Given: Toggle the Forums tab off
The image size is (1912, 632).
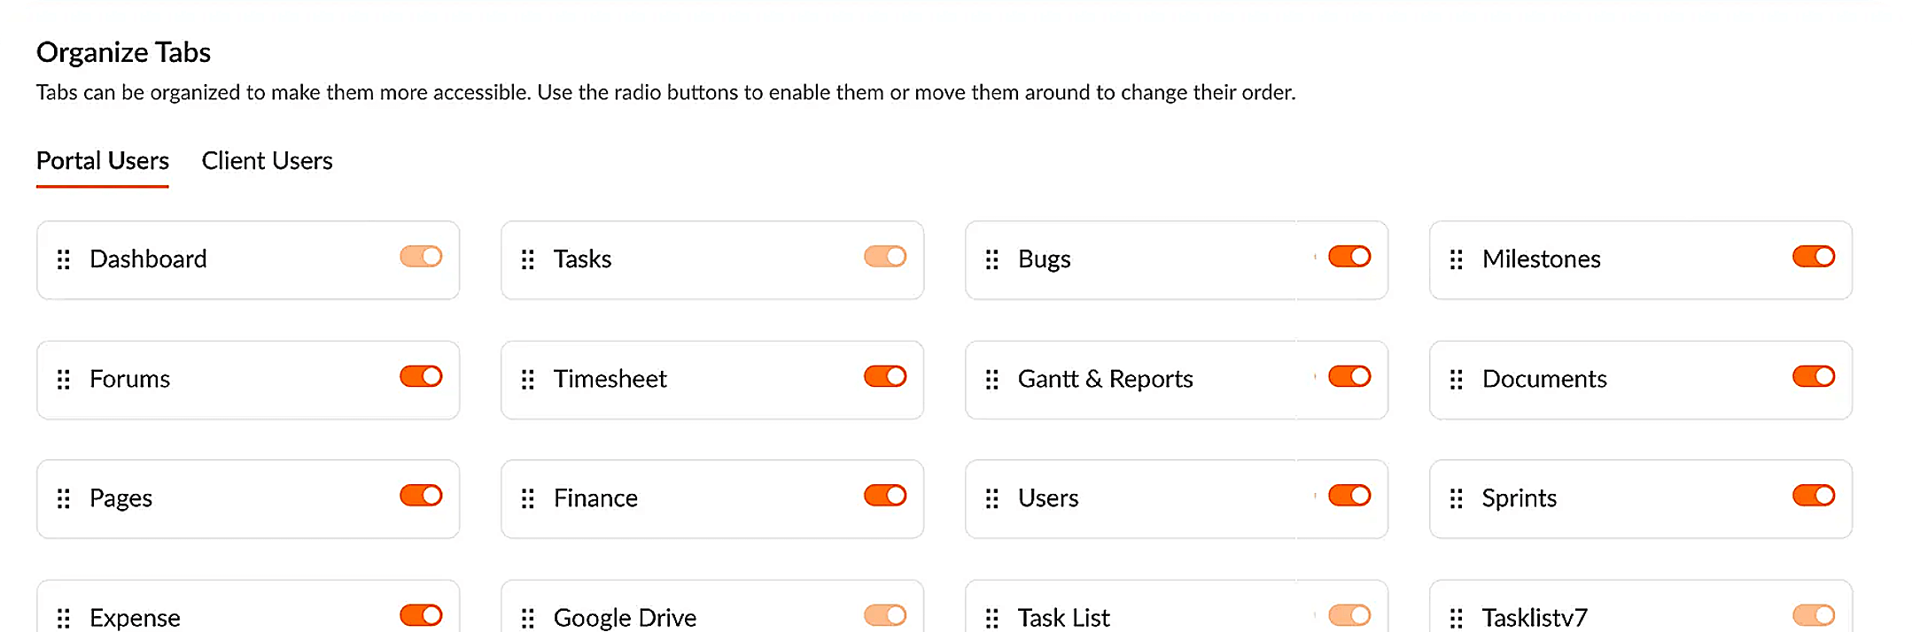Looking at the screenshot, I should tap(421, 376).
